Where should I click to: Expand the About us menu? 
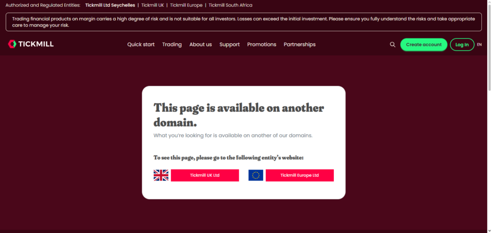200,45
